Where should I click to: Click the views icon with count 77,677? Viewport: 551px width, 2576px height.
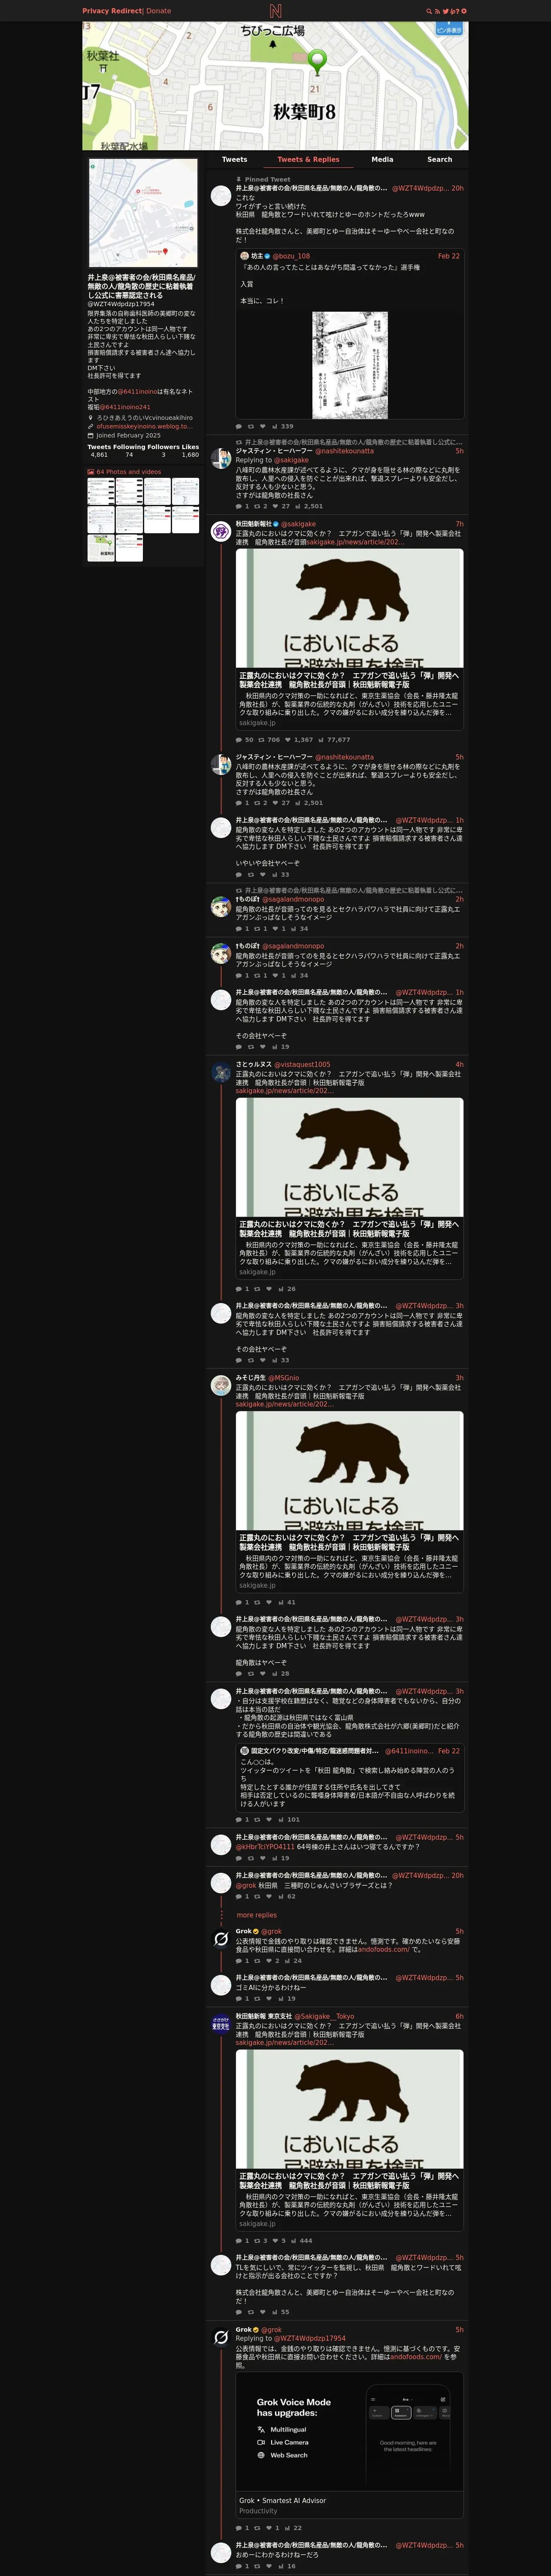point(321,740)
